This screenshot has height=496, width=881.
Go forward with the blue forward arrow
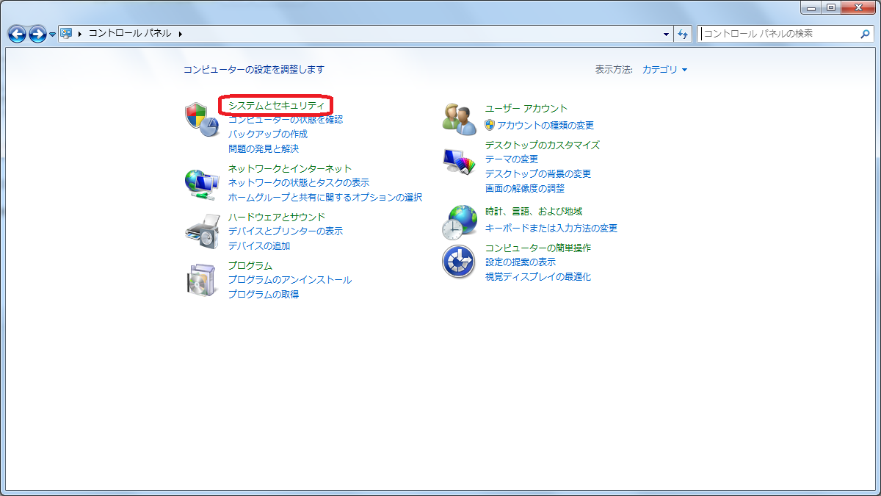pyautogui.click(x=37, y=34)
